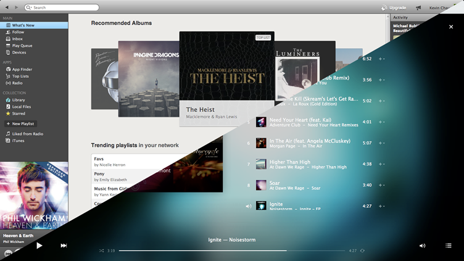Click the New Playlist button

(20, 123)
